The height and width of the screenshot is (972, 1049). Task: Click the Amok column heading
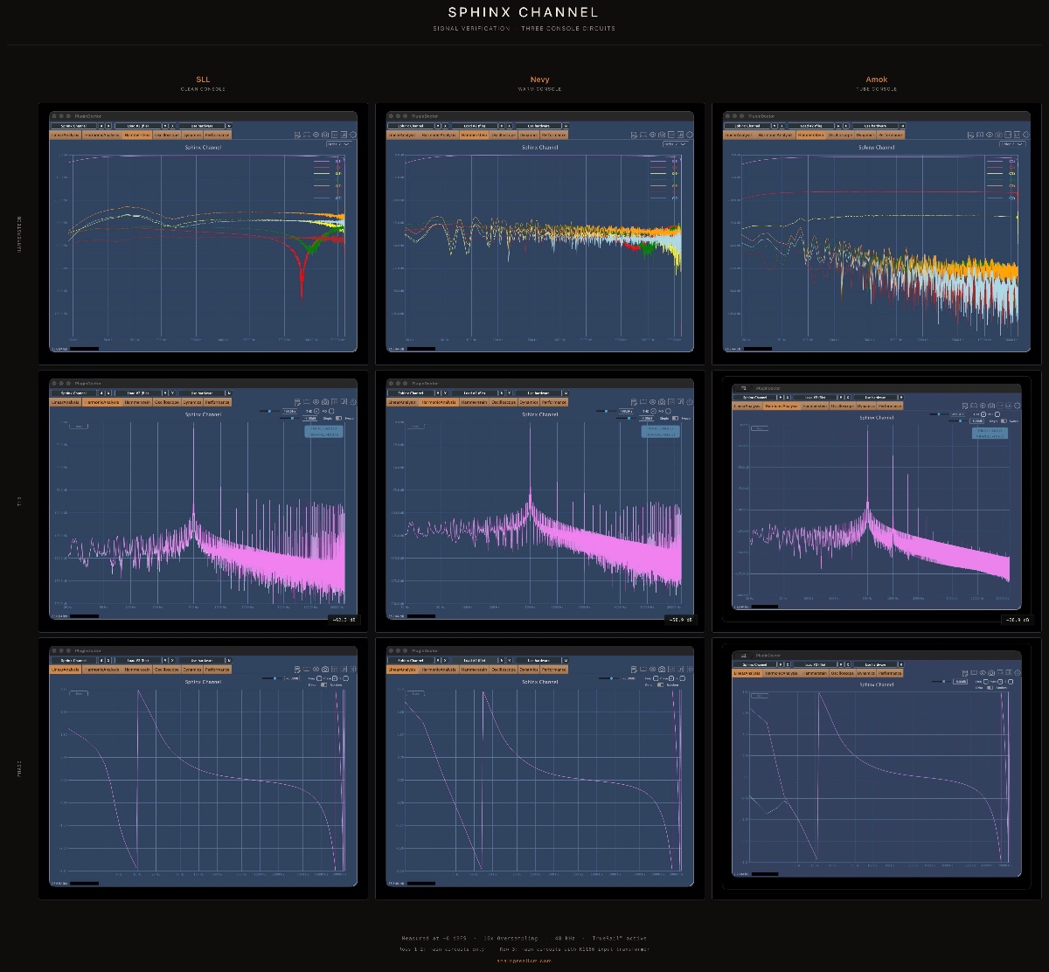[x=876, y=80]
